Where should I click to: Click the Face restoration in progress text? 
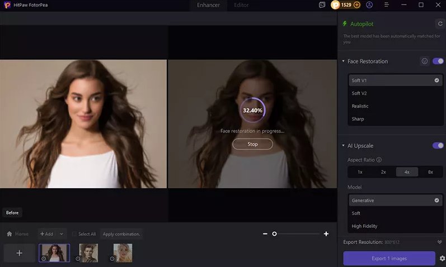pos(252,131)
